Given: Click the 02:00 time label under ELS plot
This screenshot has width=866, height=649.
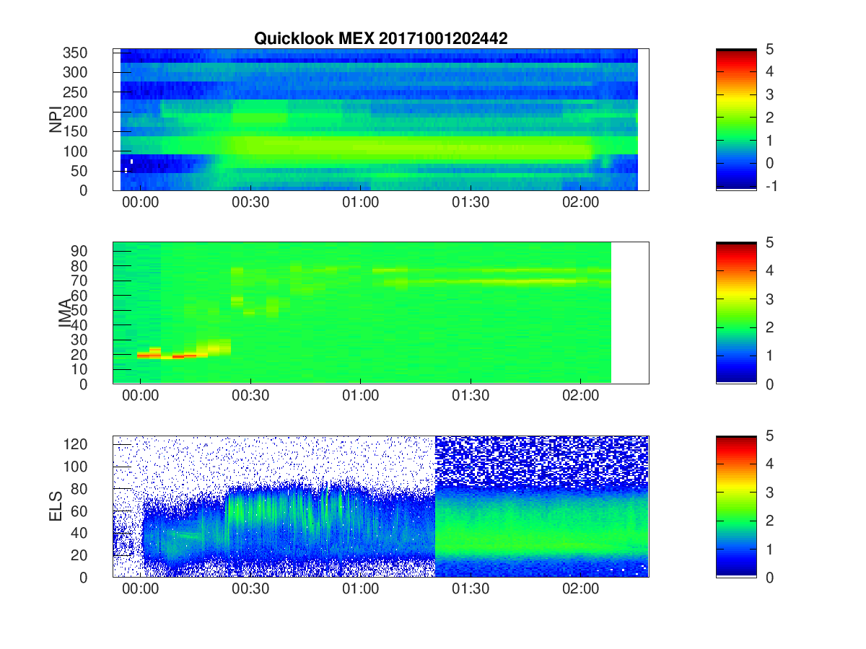Looking at the screenshot, I should pos(581,589).
